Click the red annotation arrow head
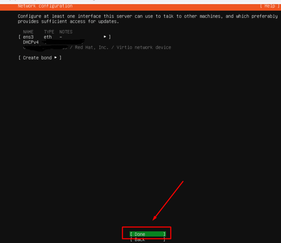 coord(154,219)
